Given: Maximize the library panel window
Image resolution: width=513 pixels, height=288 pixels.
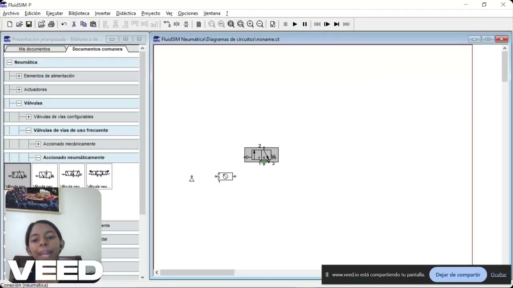Looking at the screenshot, I should [125, 39].
